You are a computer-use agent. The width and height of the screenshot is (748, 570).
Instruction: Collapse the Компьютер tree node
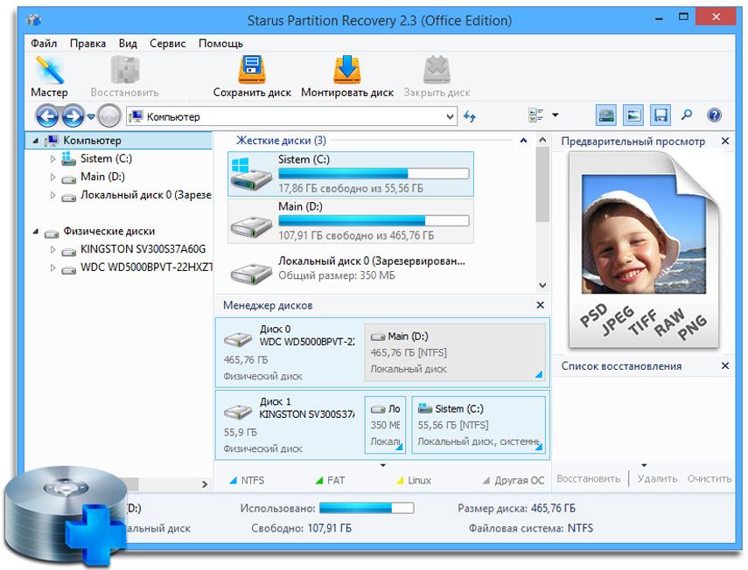tap(36, 141)
